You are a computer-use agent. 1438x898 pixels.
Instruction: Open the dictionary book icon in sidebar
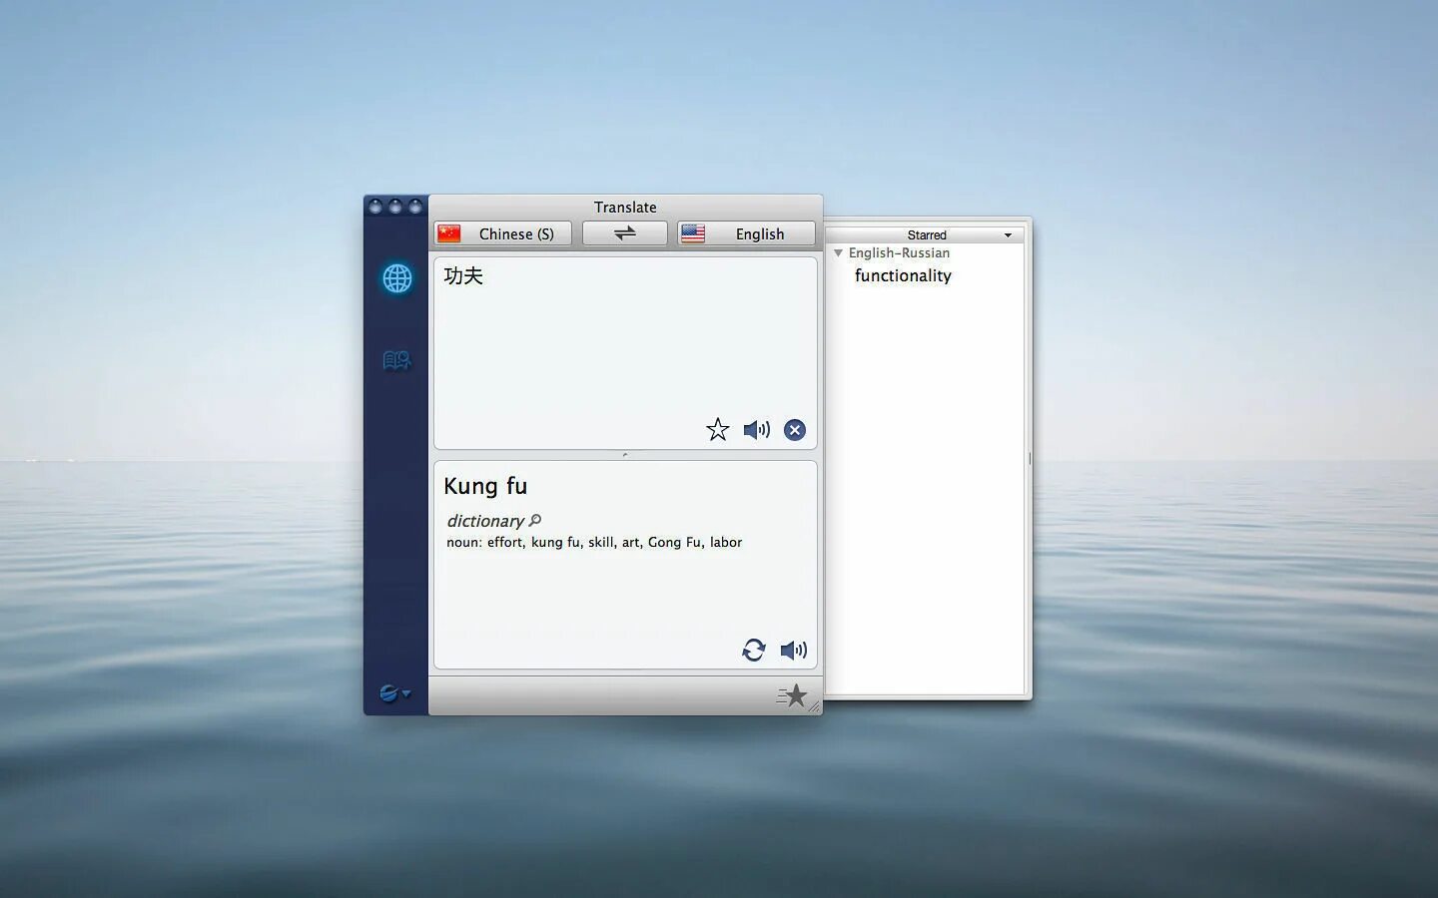[x=396, y=360]
